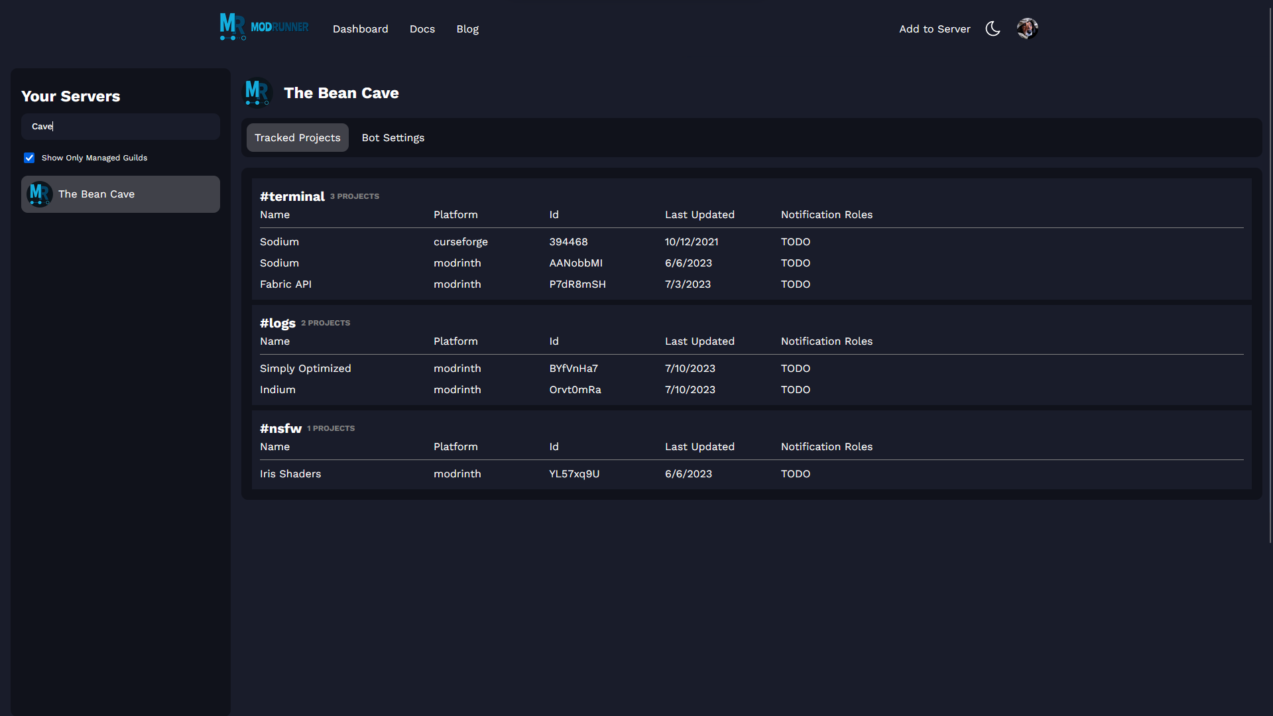Screen dimensions: 1273x716
Task: Open the Dashboard nav item
Action: [x=360, y=29]
